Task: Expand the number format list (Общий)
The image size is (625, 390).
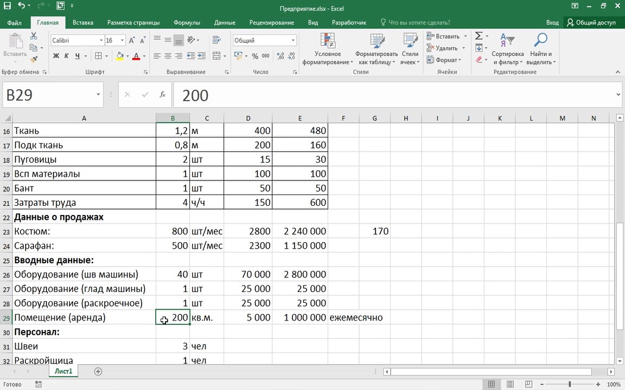Action: click(293, 41)
